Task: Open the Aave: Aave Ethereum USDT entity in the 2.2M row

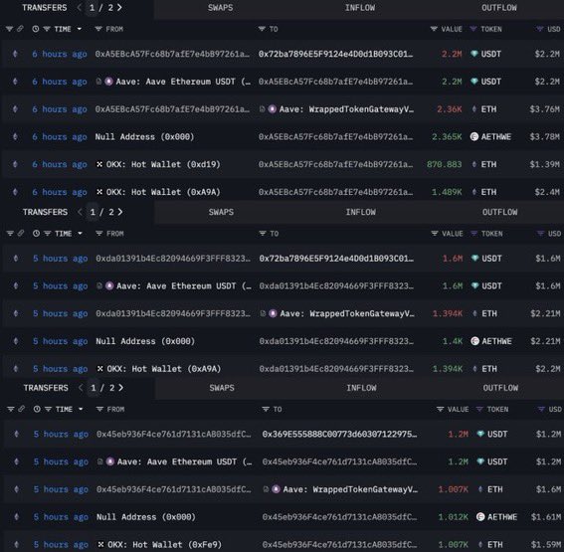Action: point(183,82)
